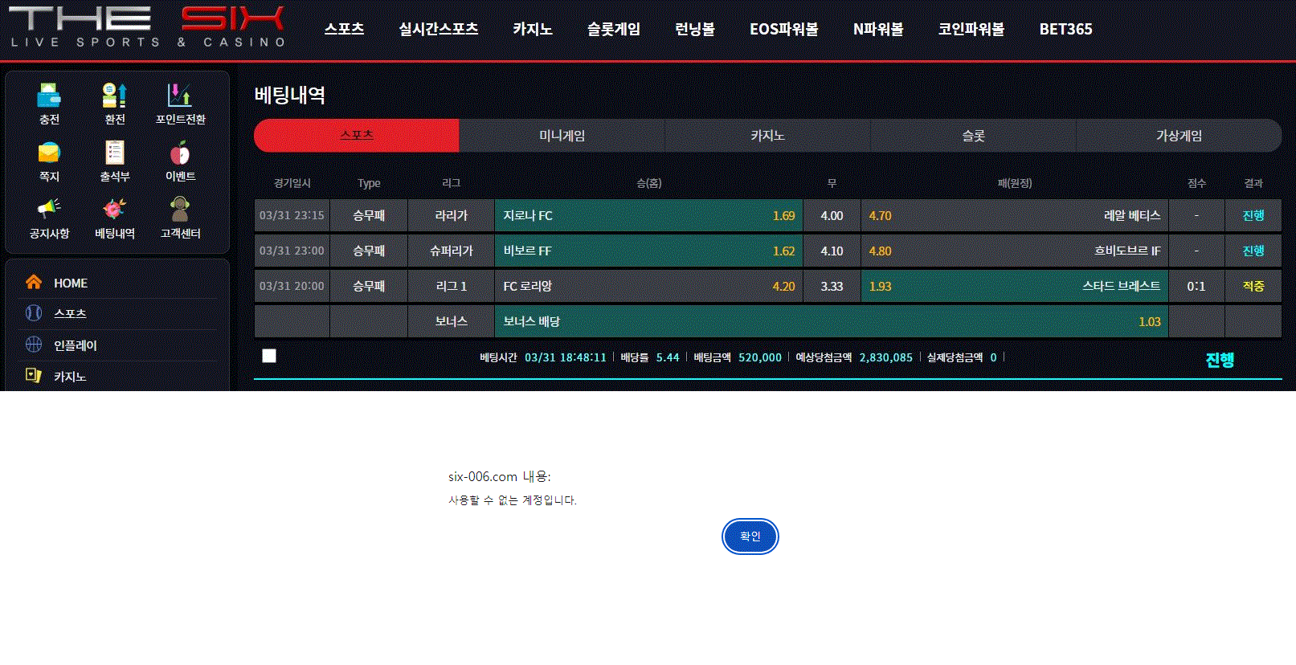Image resolution: width=1296 pixels, height=665 pixels.
Task: Select the 지로나 FC home odds cell
Action: coord(648,215)
